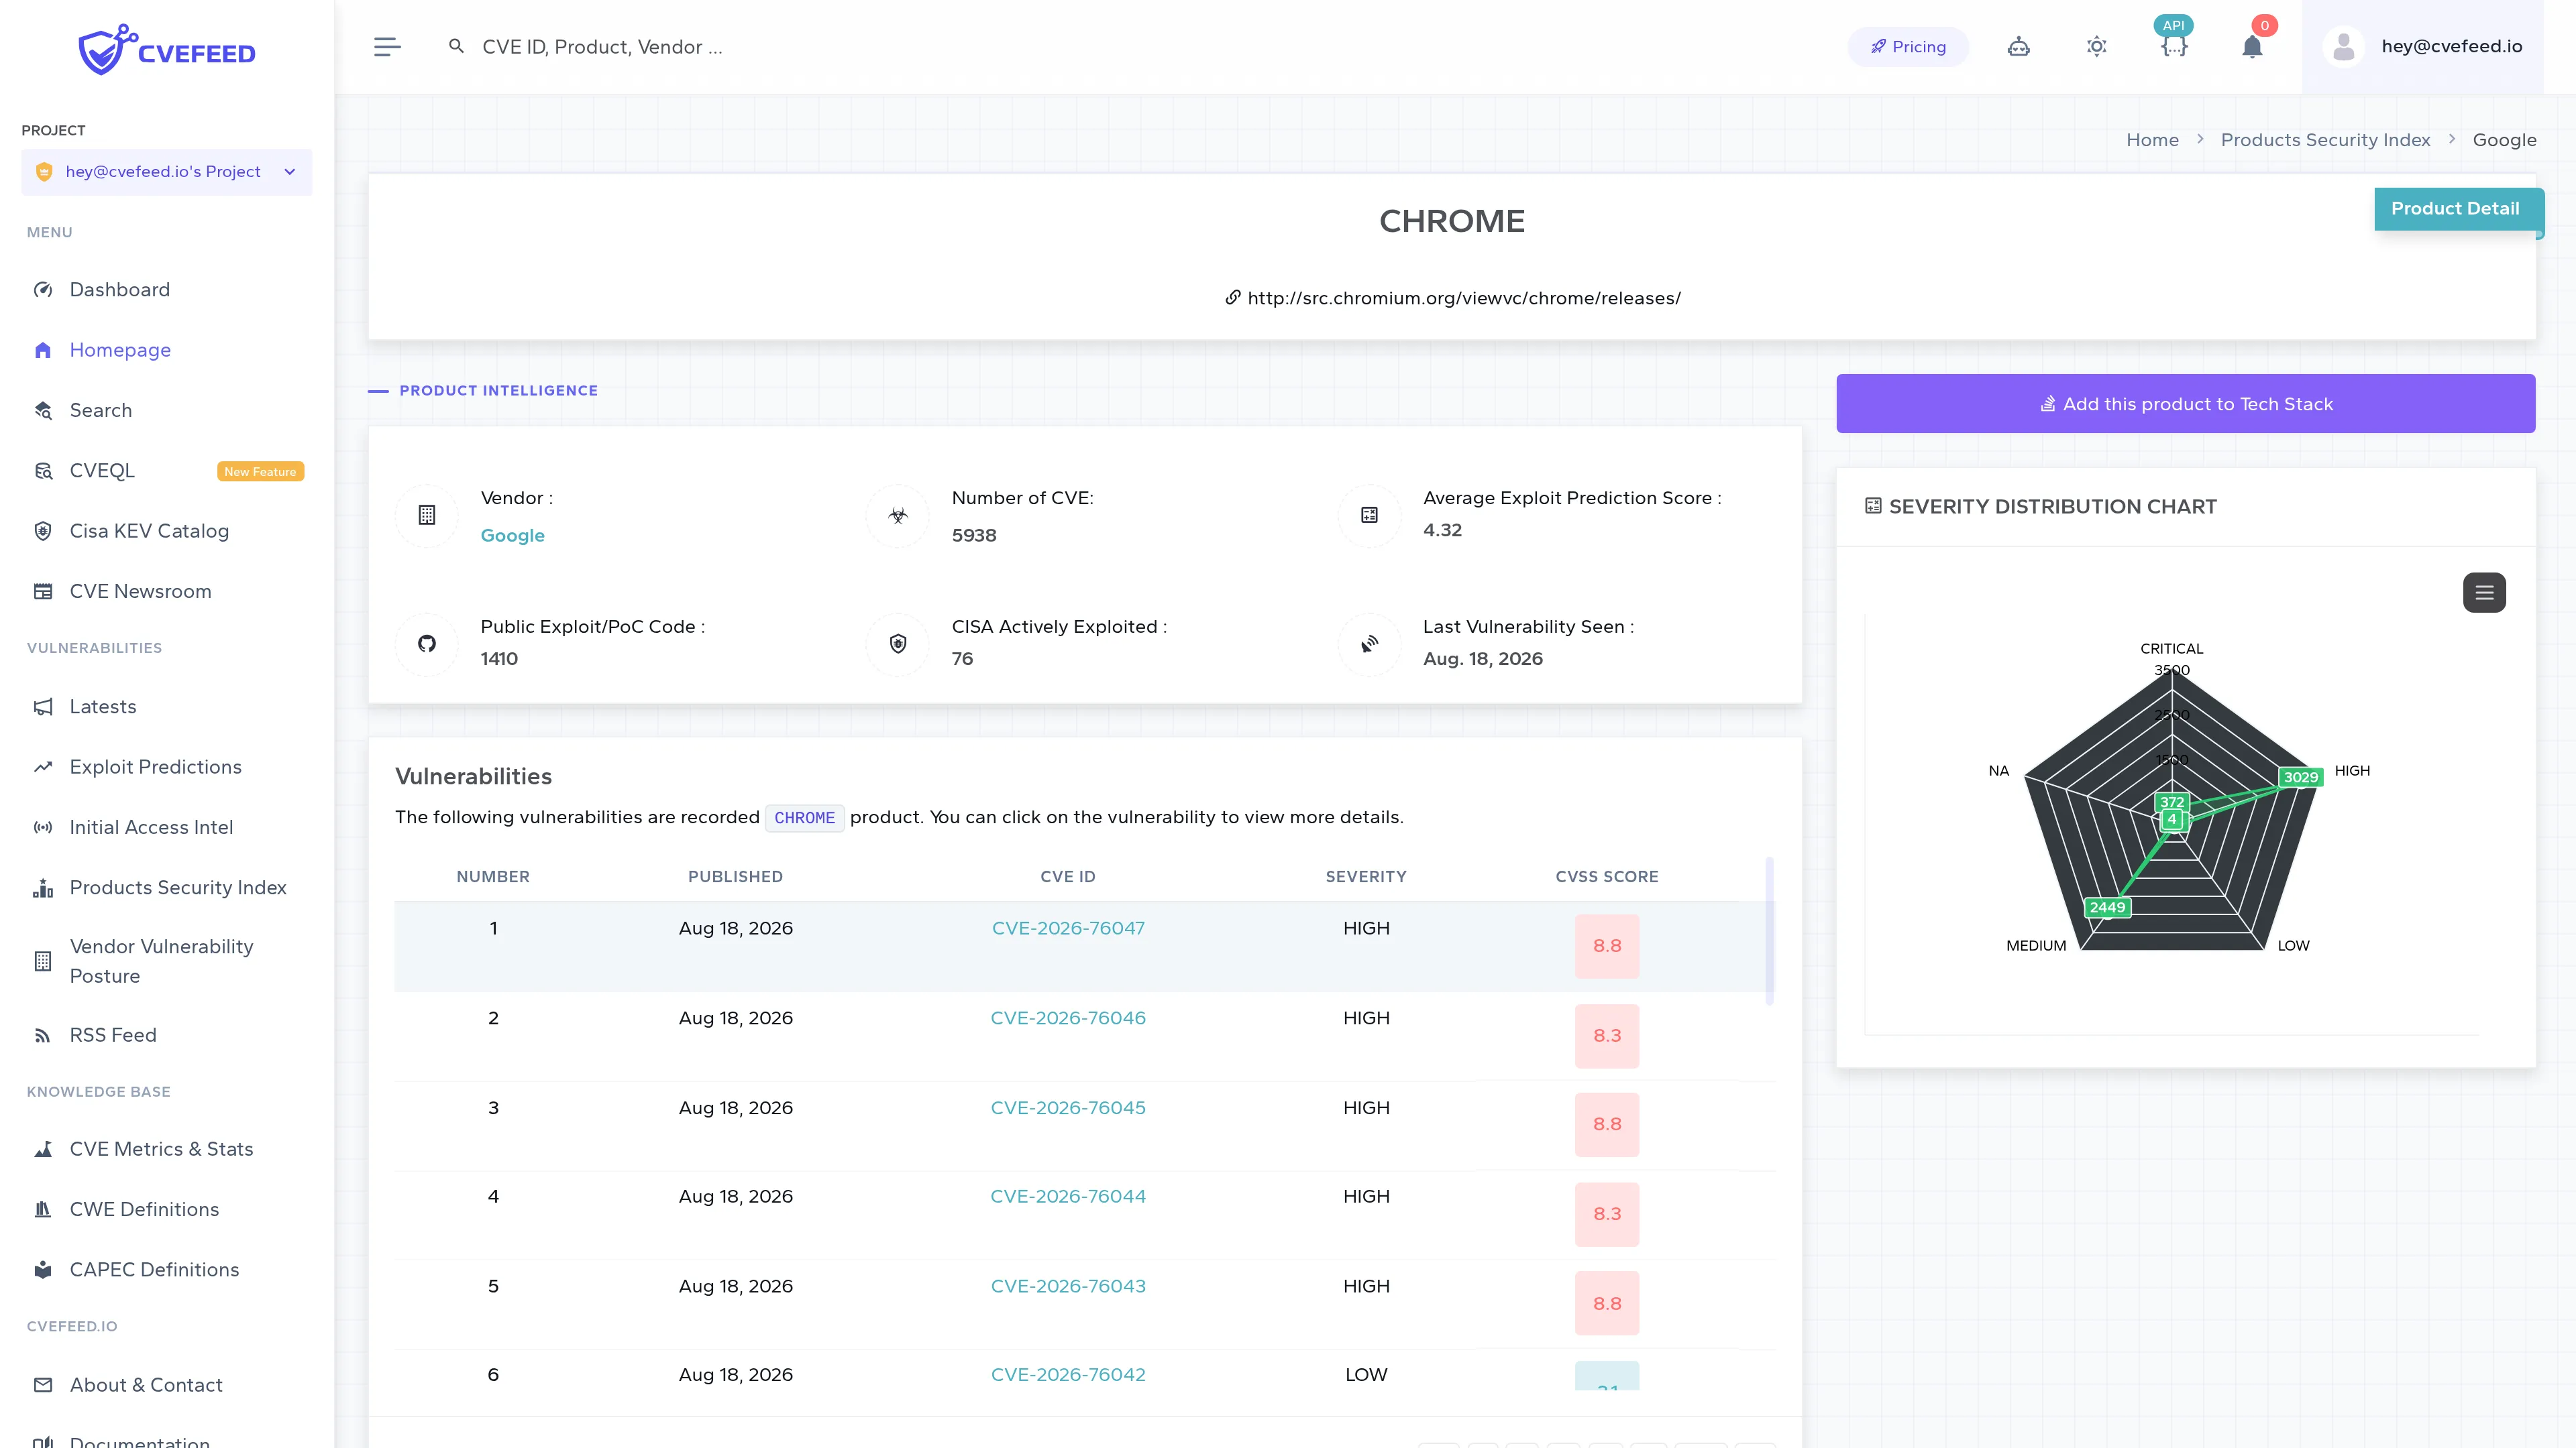Click the RSS Feed icon

43,1035
